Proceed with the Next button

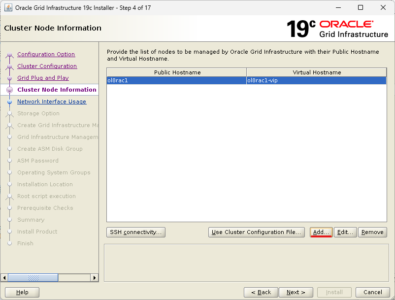click(x=296, y=292)
